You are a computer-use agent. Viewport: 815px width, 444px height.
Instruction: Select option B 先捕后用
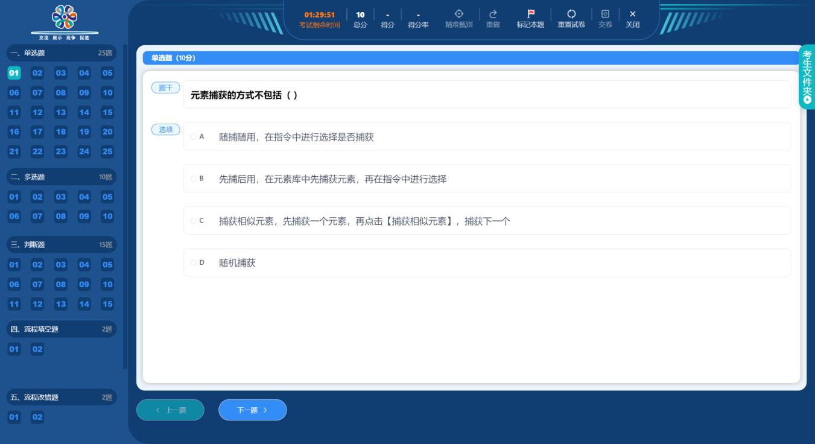click(x=487, y=179)
